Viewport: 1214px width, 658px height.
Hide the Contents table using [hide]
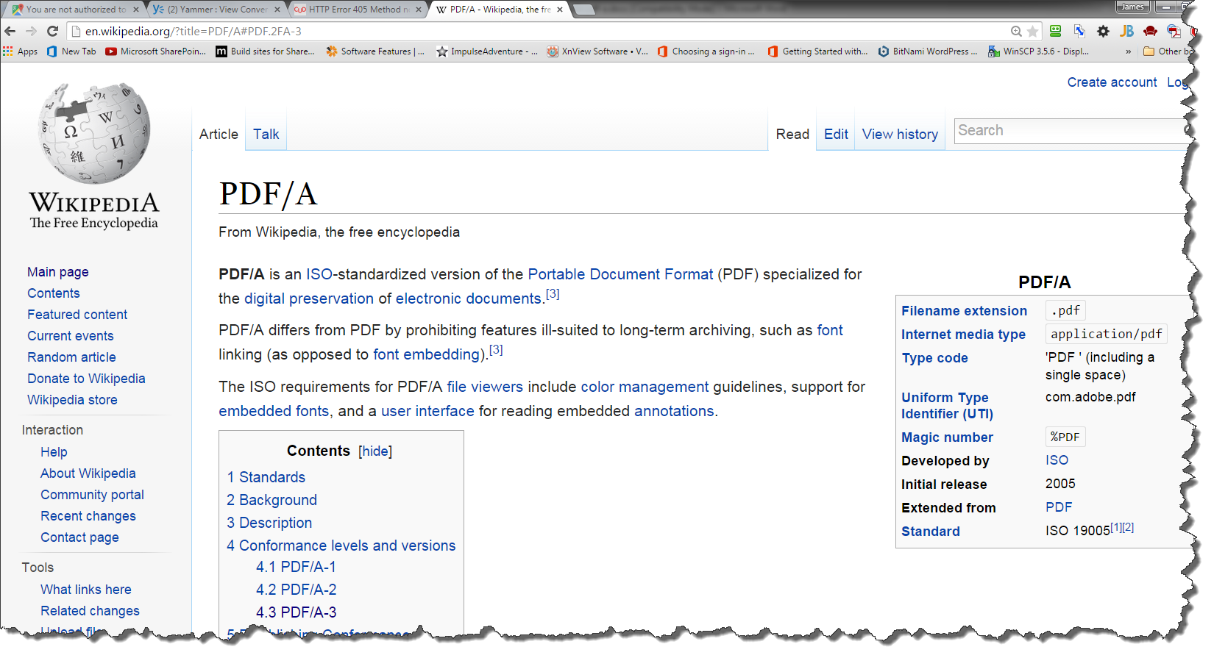tap(375, 451)
